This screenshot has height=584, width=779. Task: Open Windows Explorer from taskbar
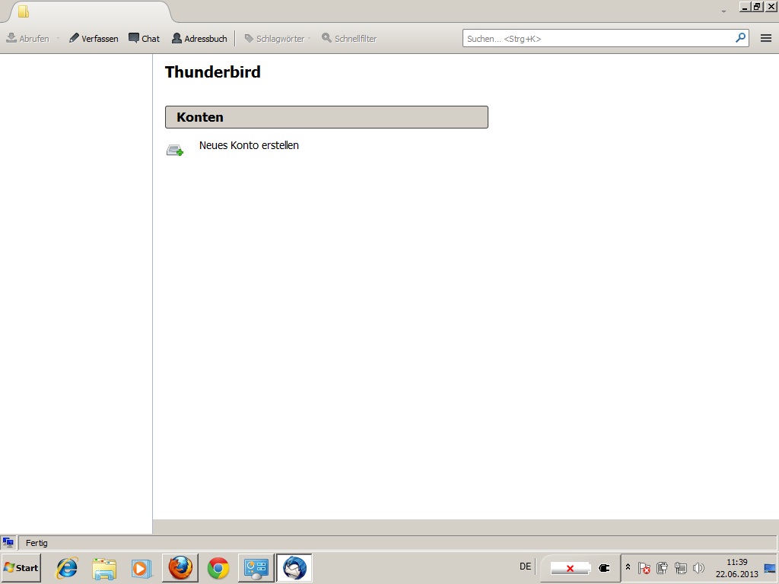pos(104,567)
